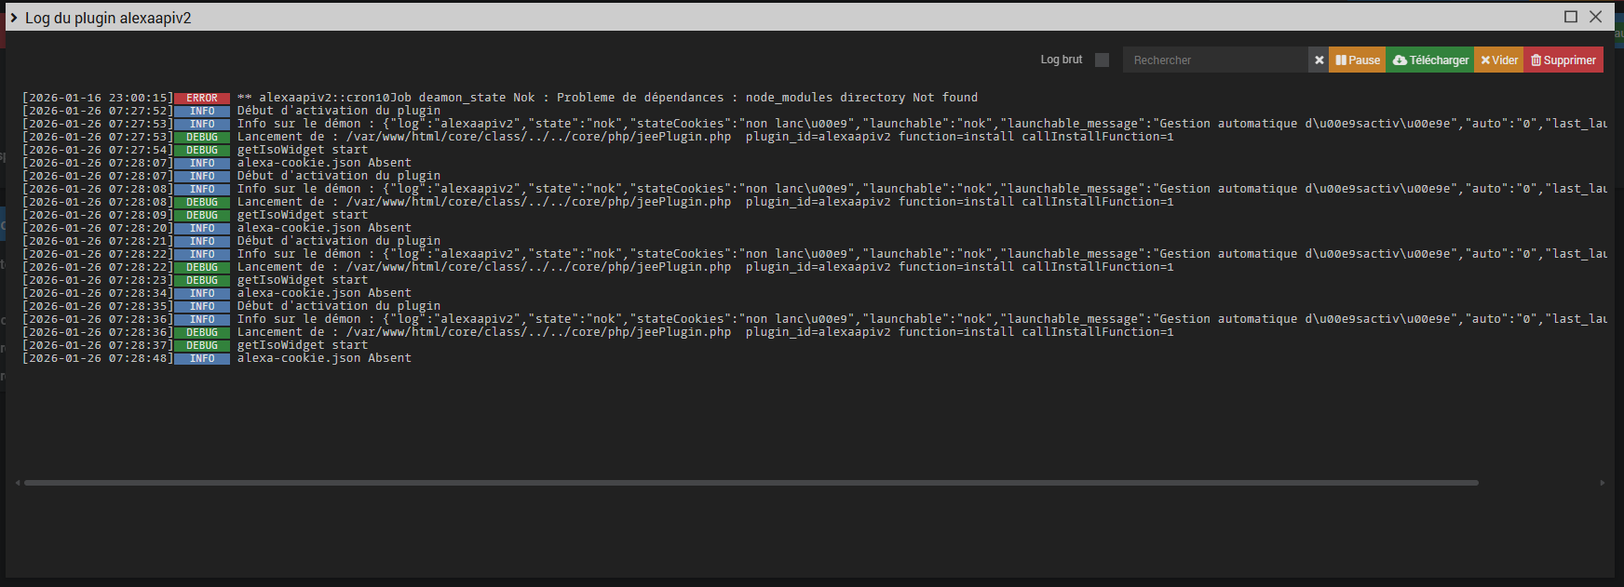Click the Info sur le démon line at 07:28:22
This screenshot has height=587, width=1624.
point(922,254)
